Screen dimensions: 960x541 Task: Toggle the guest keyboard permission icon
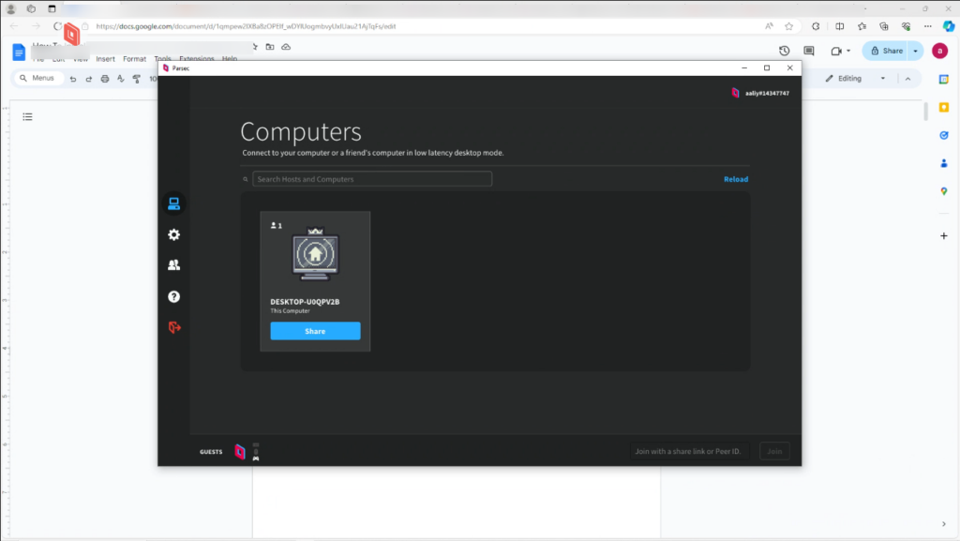click(256, 444)
